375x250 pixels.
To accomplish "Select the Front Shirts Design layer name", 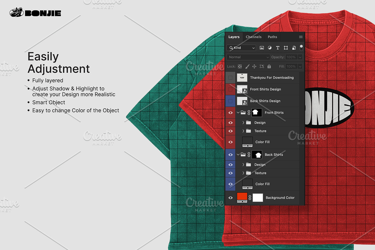I will click(x=265, y=89).
